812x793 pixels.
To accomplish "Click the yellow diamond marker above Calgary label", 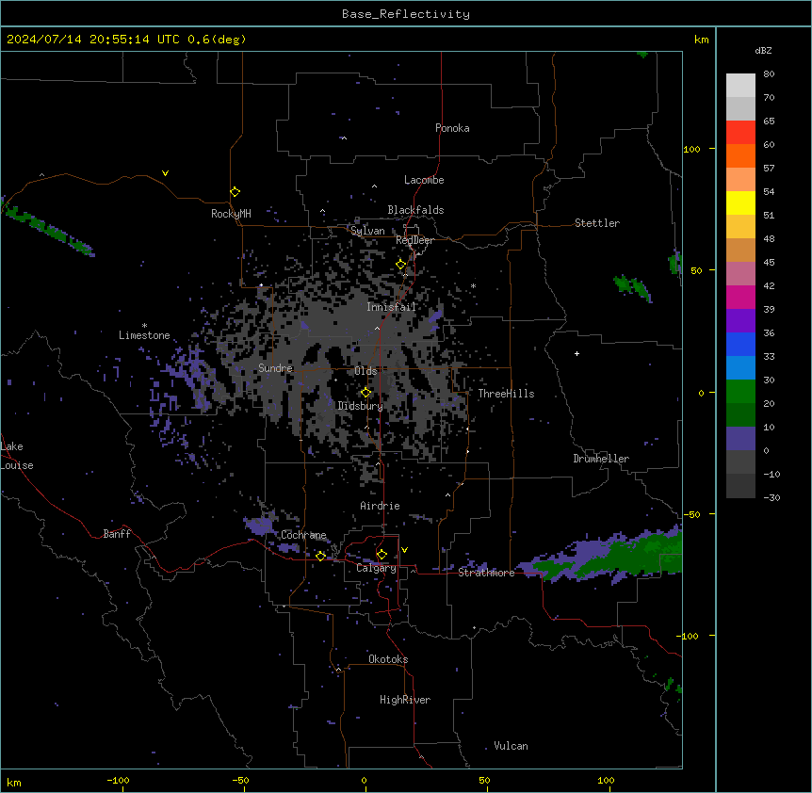I will (382, 555).
